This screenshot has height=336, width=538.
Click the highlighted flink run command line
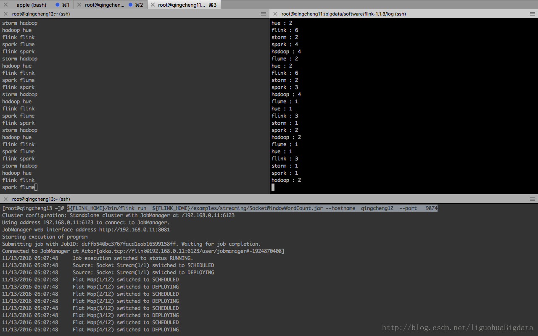click(252, 208)
